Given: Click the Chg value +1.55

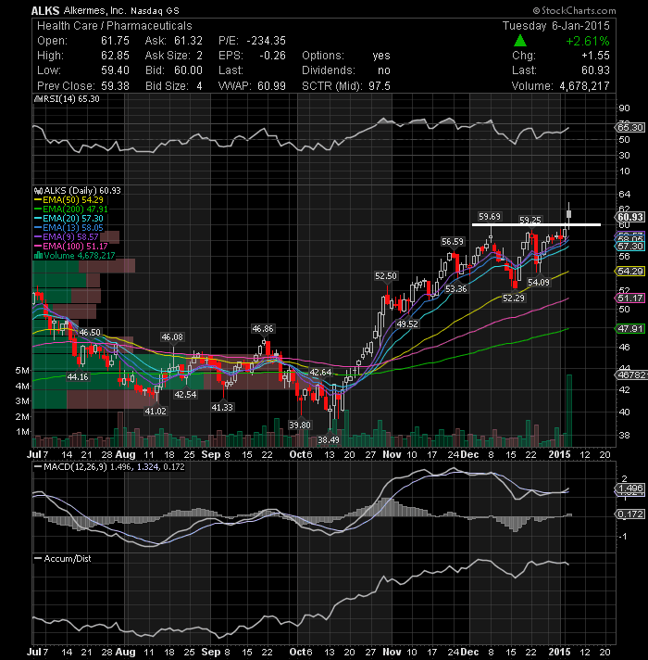Looking at the screenshot, I should [595, 56].
